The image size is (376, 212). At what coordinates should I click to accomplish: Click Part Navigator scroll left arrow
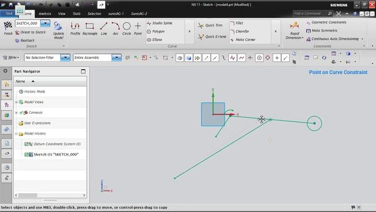click(x=16, y=195)
